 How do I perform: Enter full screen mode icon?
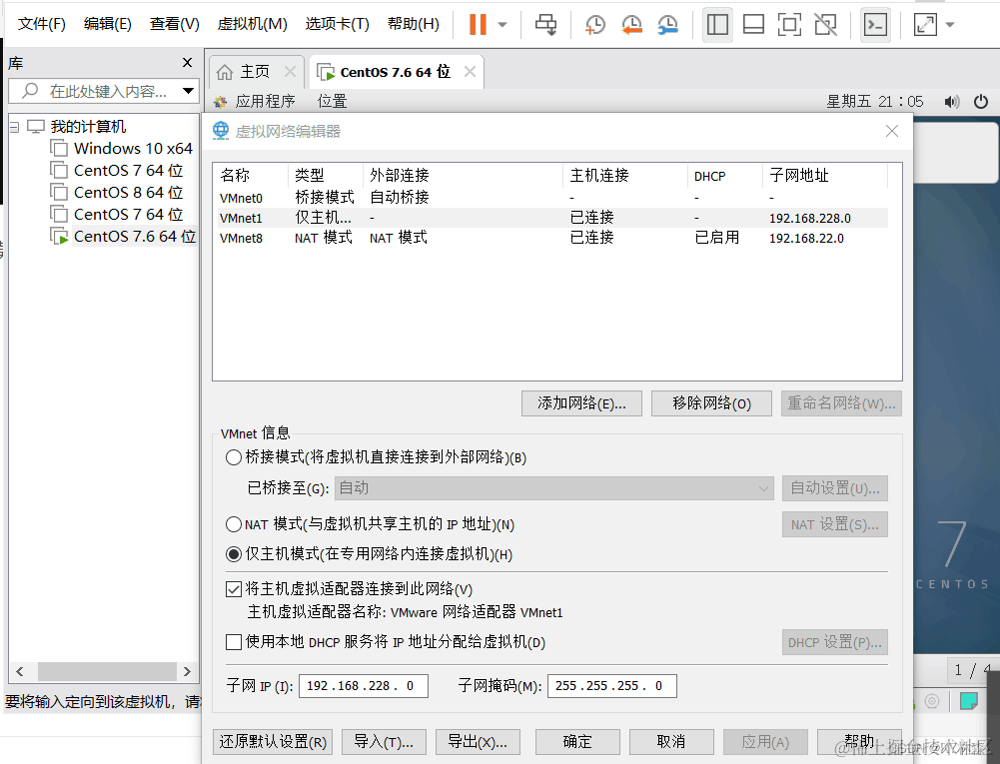(789, 25)
